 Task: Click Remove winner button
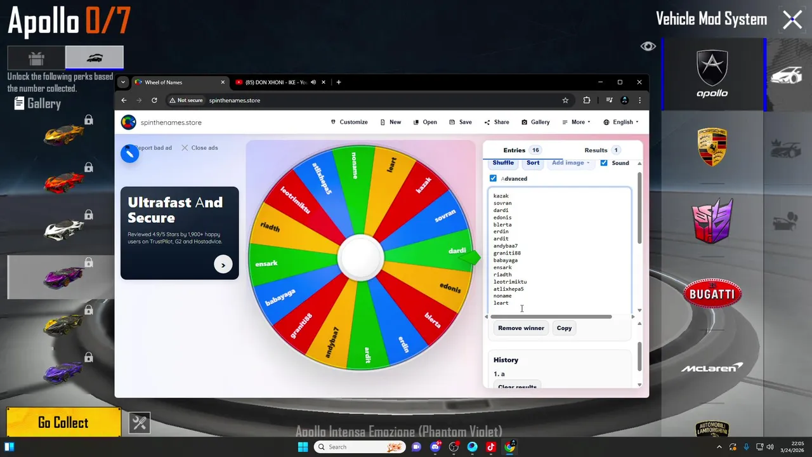click(521, 328)
